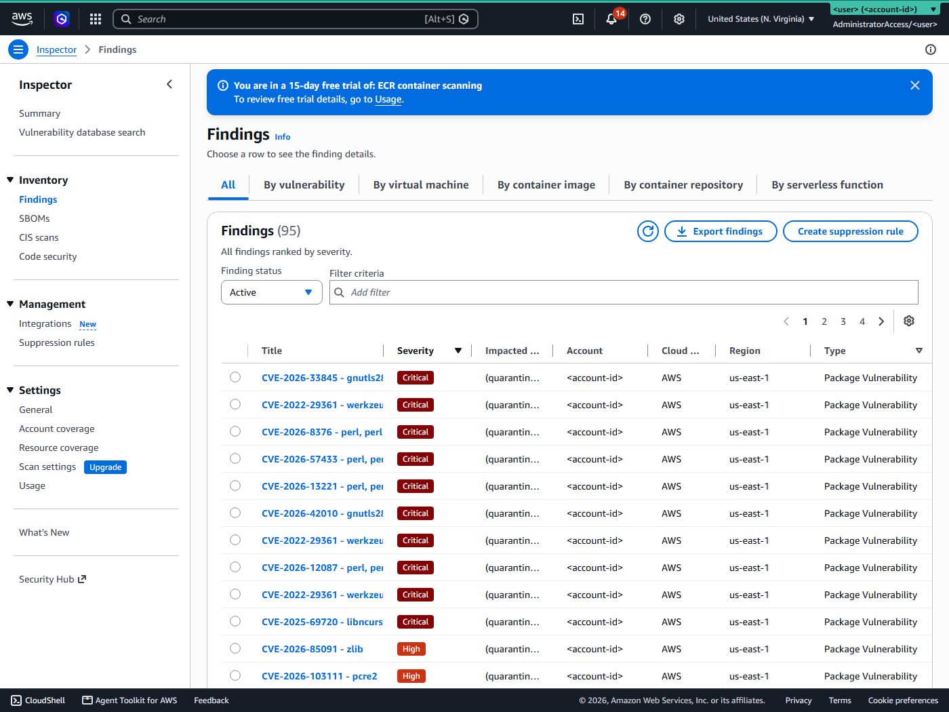Switch to the By container image tab
This screenshot has width=949, height=712.
(546, 184)
